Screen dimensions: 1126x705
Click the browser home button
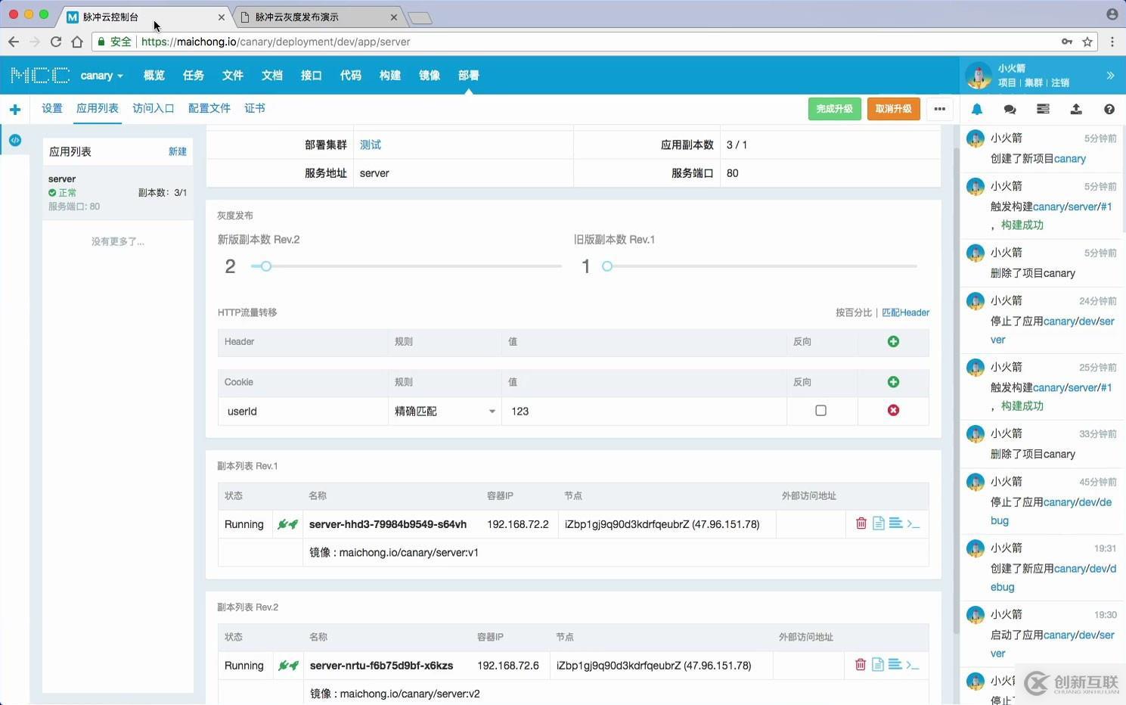point(77,42)
